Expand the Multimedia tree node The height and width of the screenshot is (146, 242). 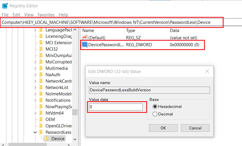pos(35,68)
